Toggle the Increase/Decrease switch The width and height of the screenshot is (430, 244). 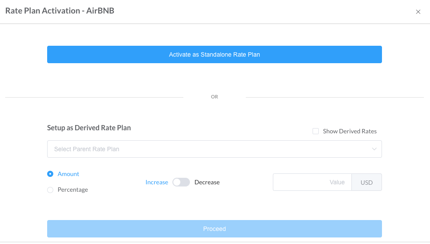(x=181, y=182)
